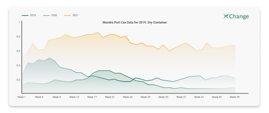This screenshot has width=269, height=113.
Task: Select the Week 9 axis label
Action: (x=57, y=97)
